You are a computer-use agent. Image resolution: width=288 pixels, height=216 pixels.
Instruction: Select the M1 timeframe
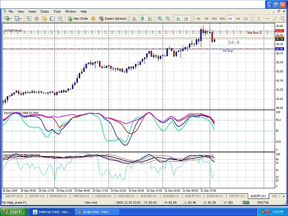(198, 18)
